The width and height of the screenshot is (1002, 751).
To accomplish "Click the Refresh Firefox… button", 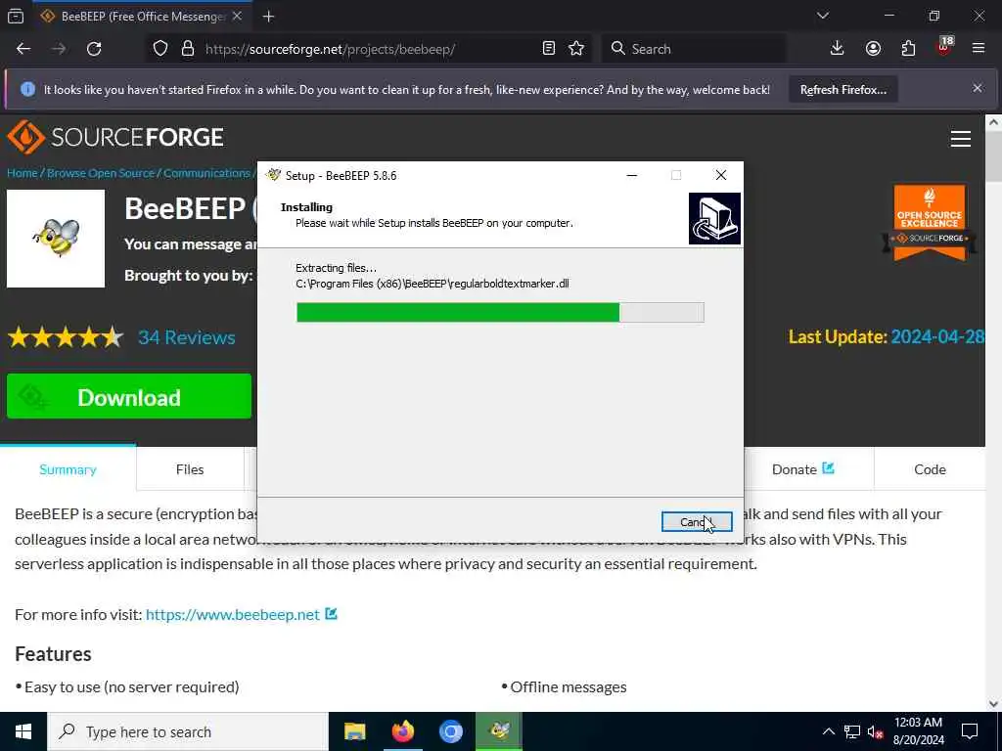I will click(843, 89).
